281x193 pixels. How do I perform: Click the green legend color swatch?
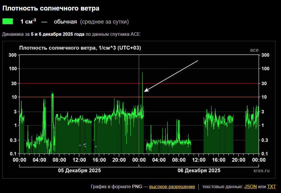(8, 22)
